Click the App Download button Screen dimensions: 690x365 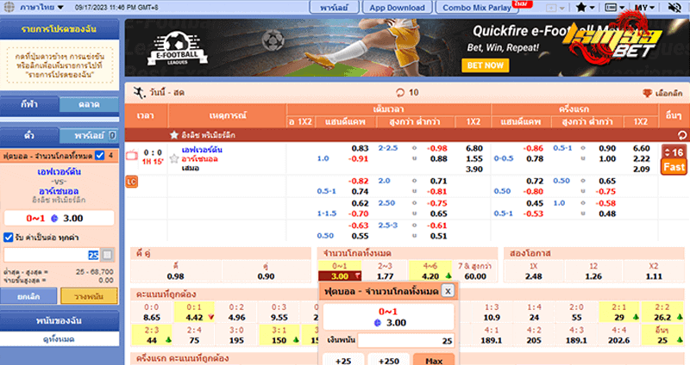397,8
